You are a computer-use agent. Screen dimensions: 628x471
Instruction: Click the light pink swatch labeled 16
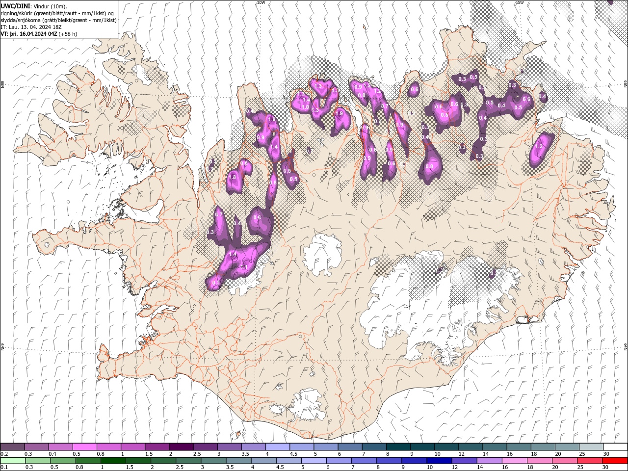tap(515, 461)
